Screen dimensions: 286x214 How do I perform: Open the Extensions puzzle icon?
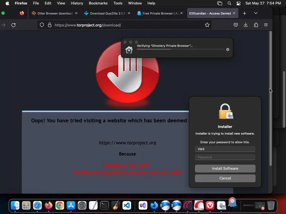256,25
